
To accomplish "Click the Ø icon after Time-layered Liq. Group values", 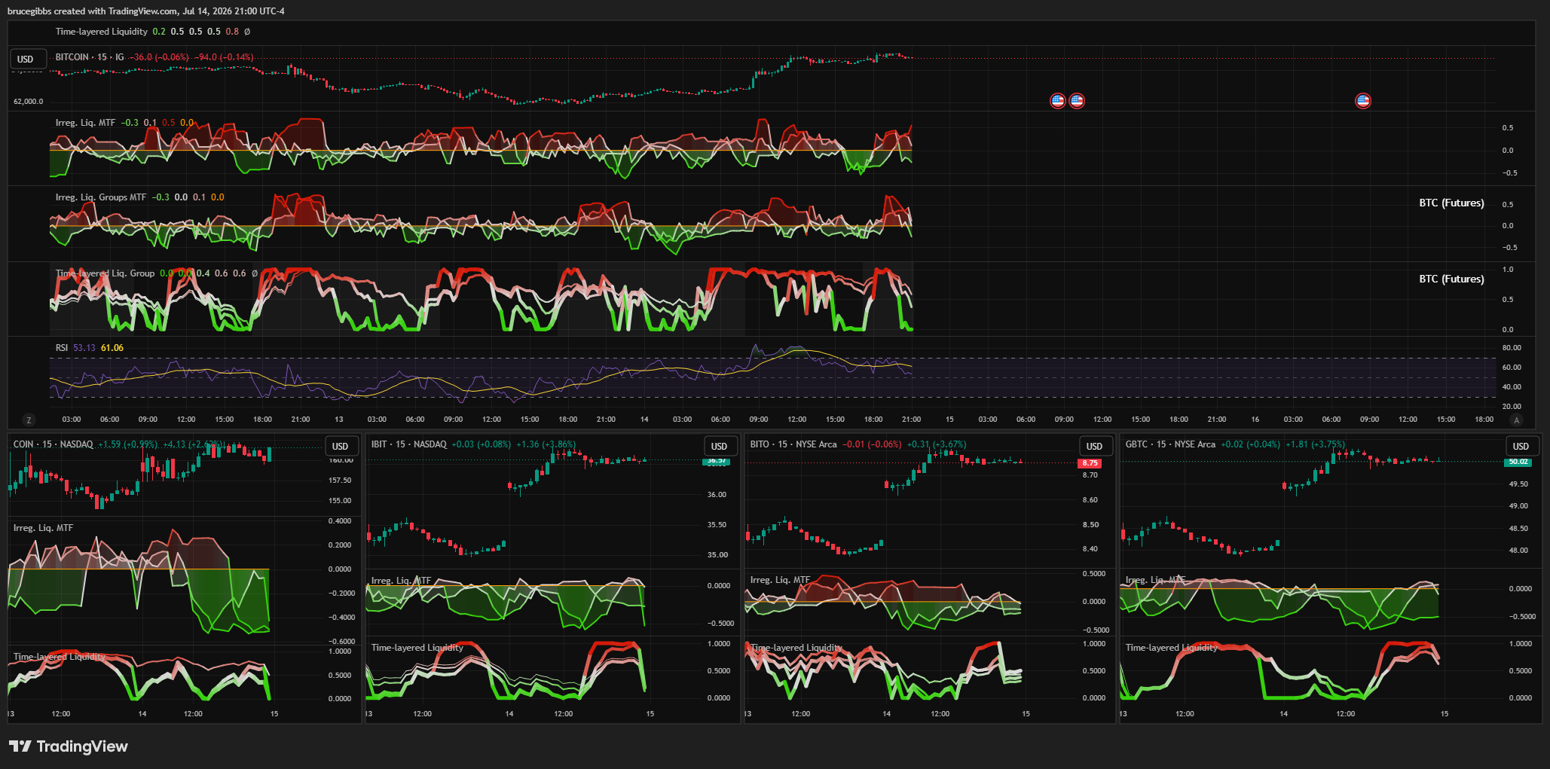I will [x=255, y=273].
